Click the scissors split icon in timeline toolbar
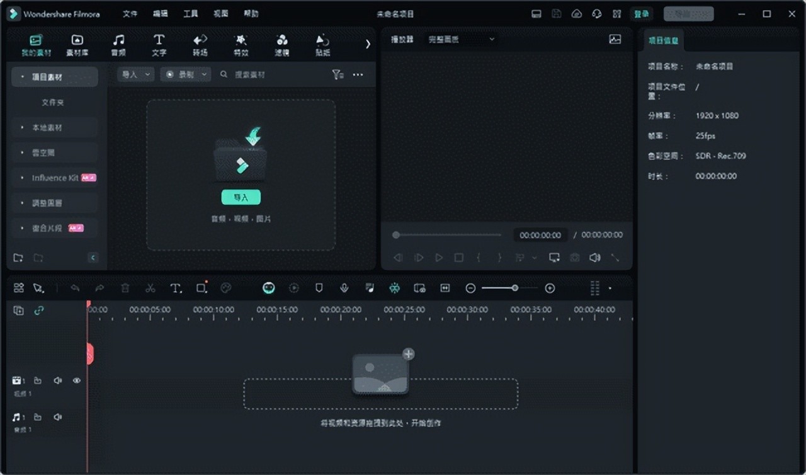The image size is (806, 475). pos(150,288)
